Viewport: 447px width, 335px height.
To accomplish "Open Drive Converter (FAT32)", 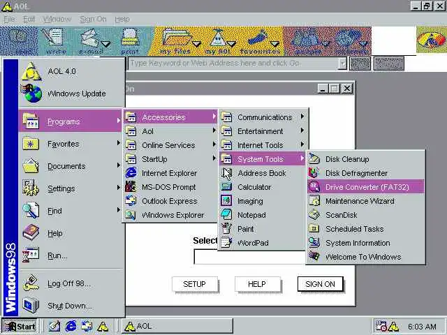I will (366, 187).
